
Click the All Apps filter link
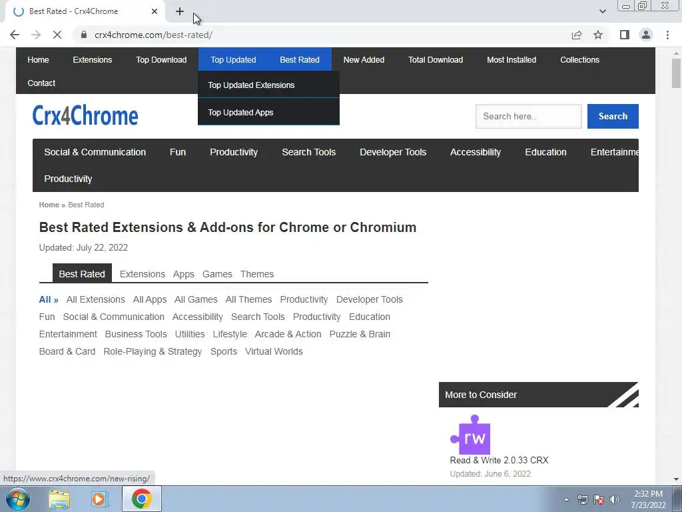(150, 299)
